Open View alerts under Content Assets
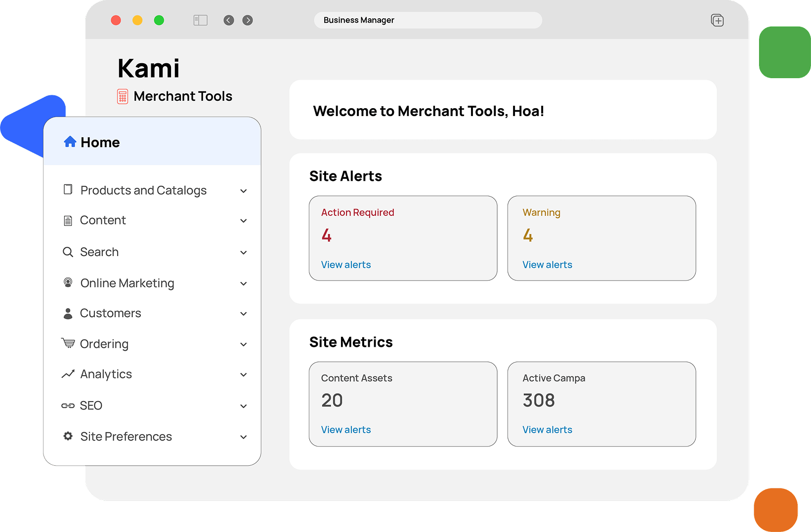Viewport: 811px width, 532px height. click(346, 430)
